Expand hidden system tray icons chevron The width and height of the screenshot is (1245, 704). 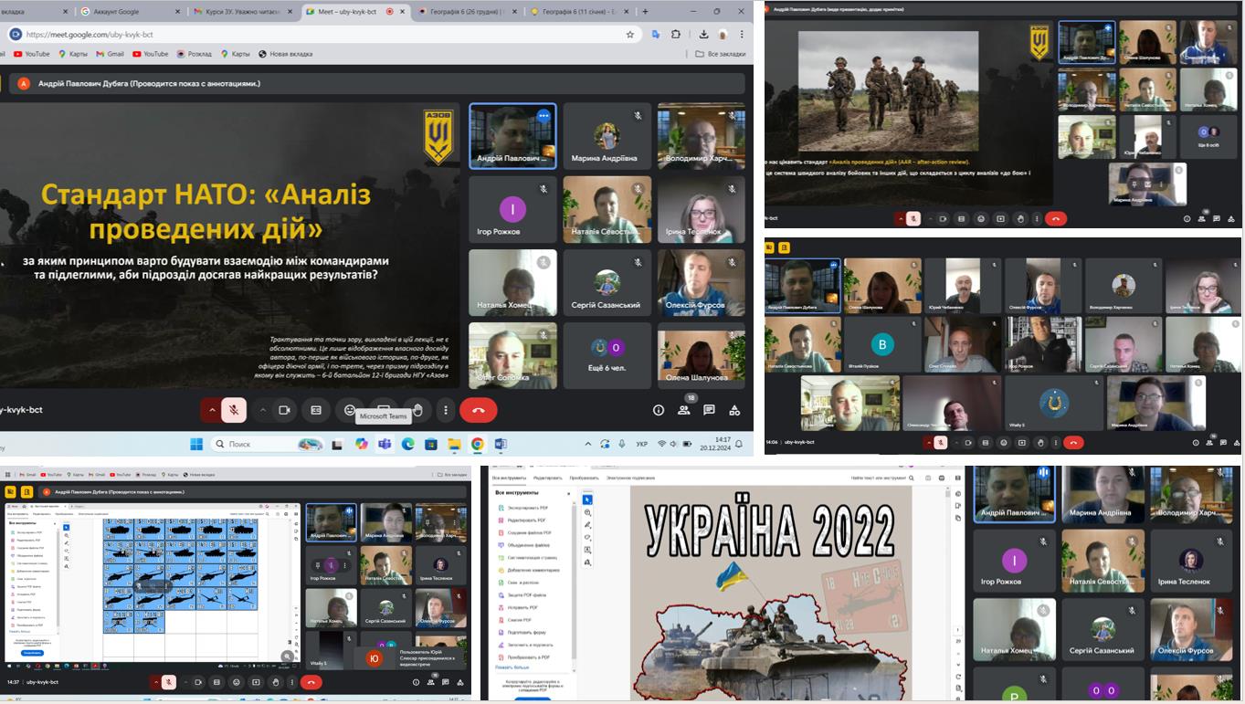pyautogui.click(x=588, y=444)
